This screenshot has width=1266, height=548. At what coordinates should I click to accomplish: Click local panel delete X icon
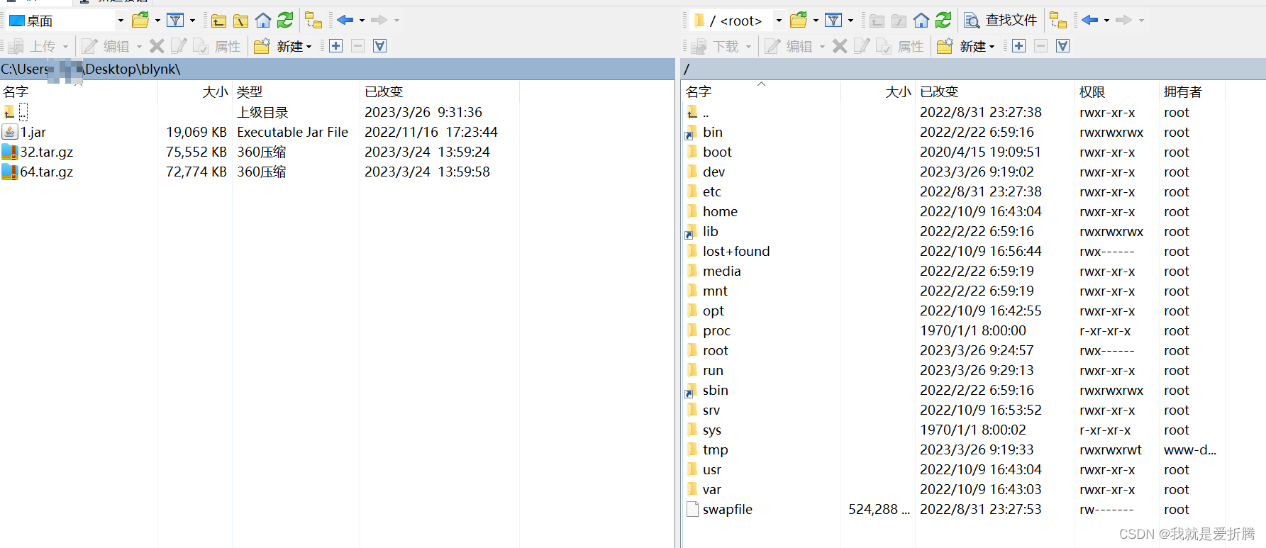(x=157, y=46)
